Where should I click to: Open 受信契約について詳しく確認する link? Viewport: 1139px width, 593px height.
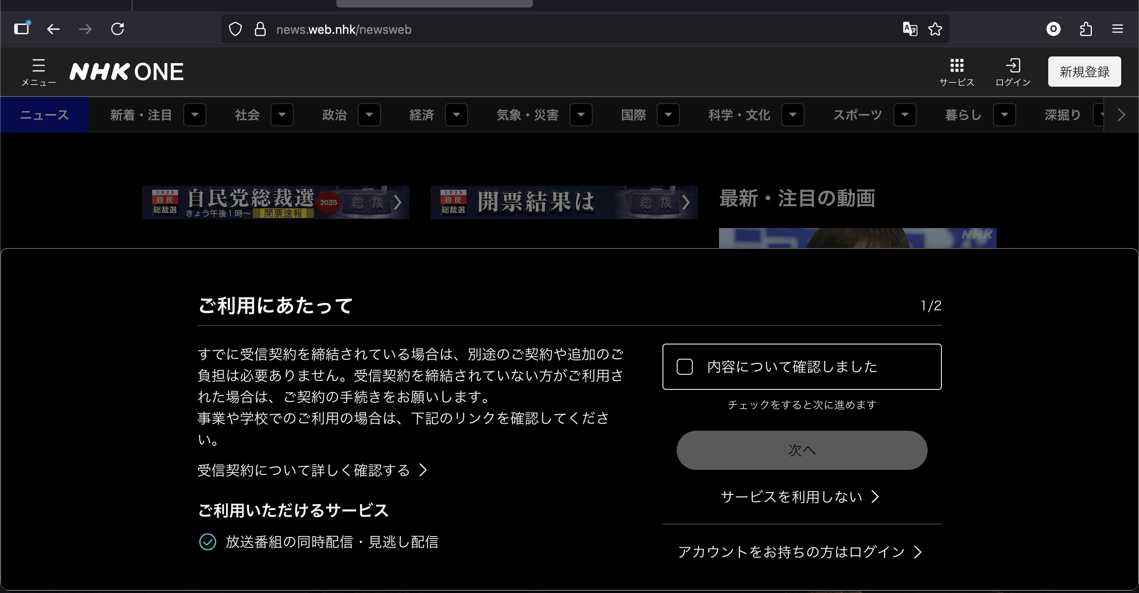tap(311, 470)
